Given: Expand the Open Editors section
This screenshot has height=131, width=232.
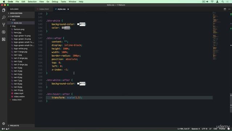Looking at the screenshot, I should (21, 13).
